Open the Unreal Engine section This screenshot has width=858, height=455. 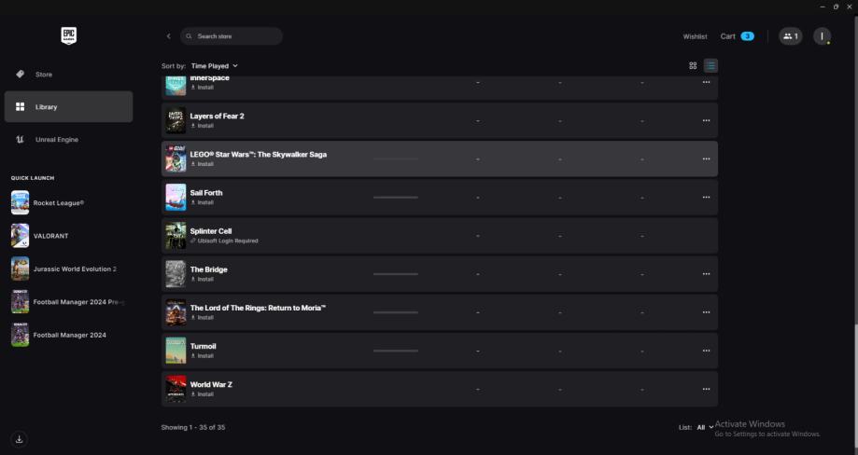(56, 140)
